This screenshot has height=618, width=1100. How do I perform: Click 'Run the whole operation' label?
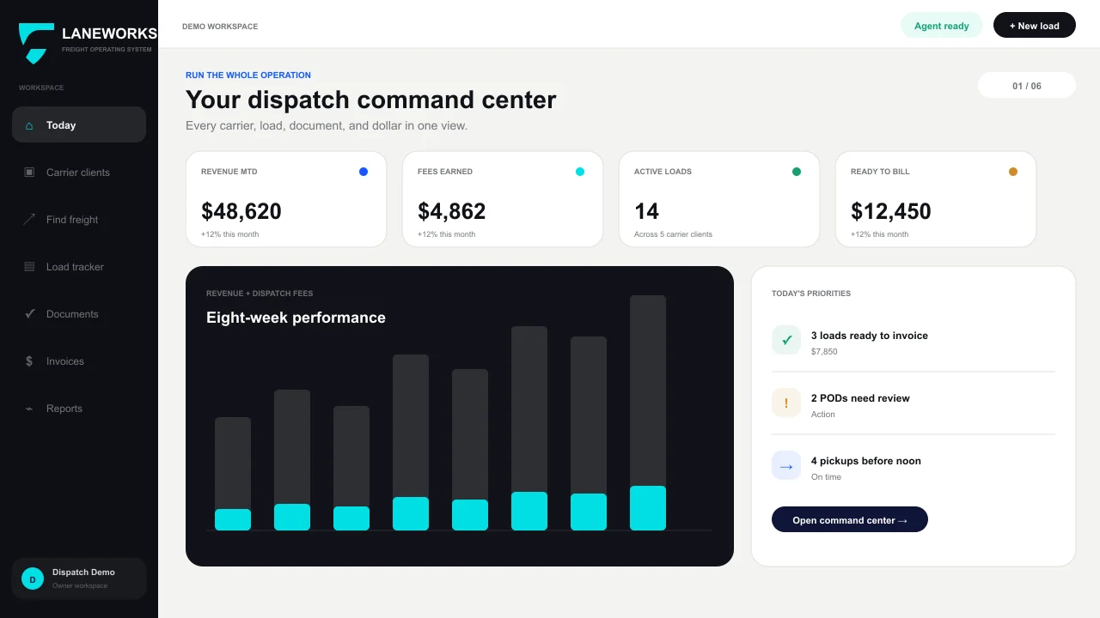248,76
